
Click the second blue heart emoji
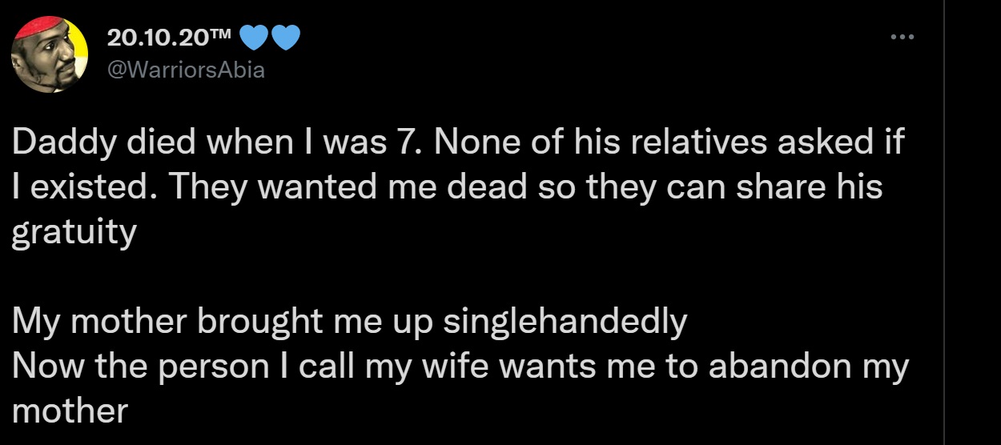287,39
